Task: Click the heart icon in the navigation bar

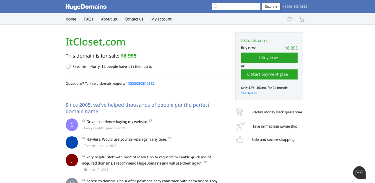Action: click(289, 19)
